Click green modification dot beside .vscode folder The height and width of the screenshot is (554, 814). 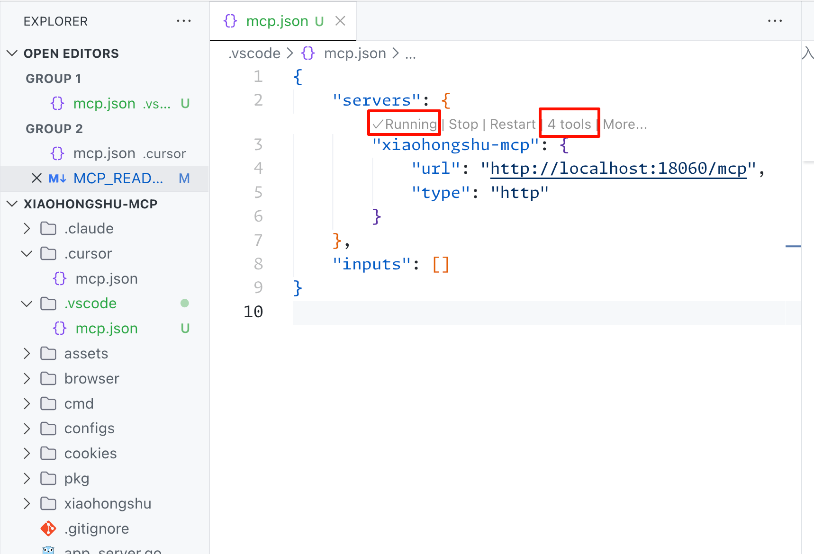pos(184,304)
